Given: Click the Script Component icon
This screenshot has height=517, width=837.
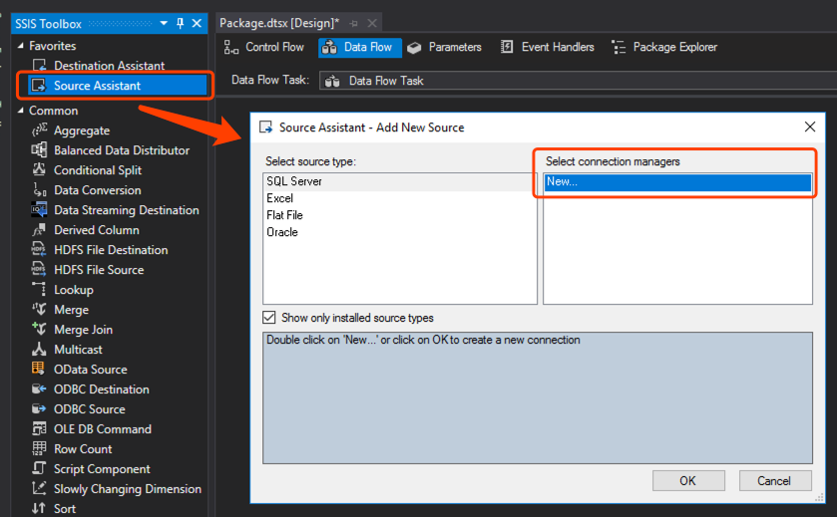Looking at the screenshot, I should click(x=39, y=468).
